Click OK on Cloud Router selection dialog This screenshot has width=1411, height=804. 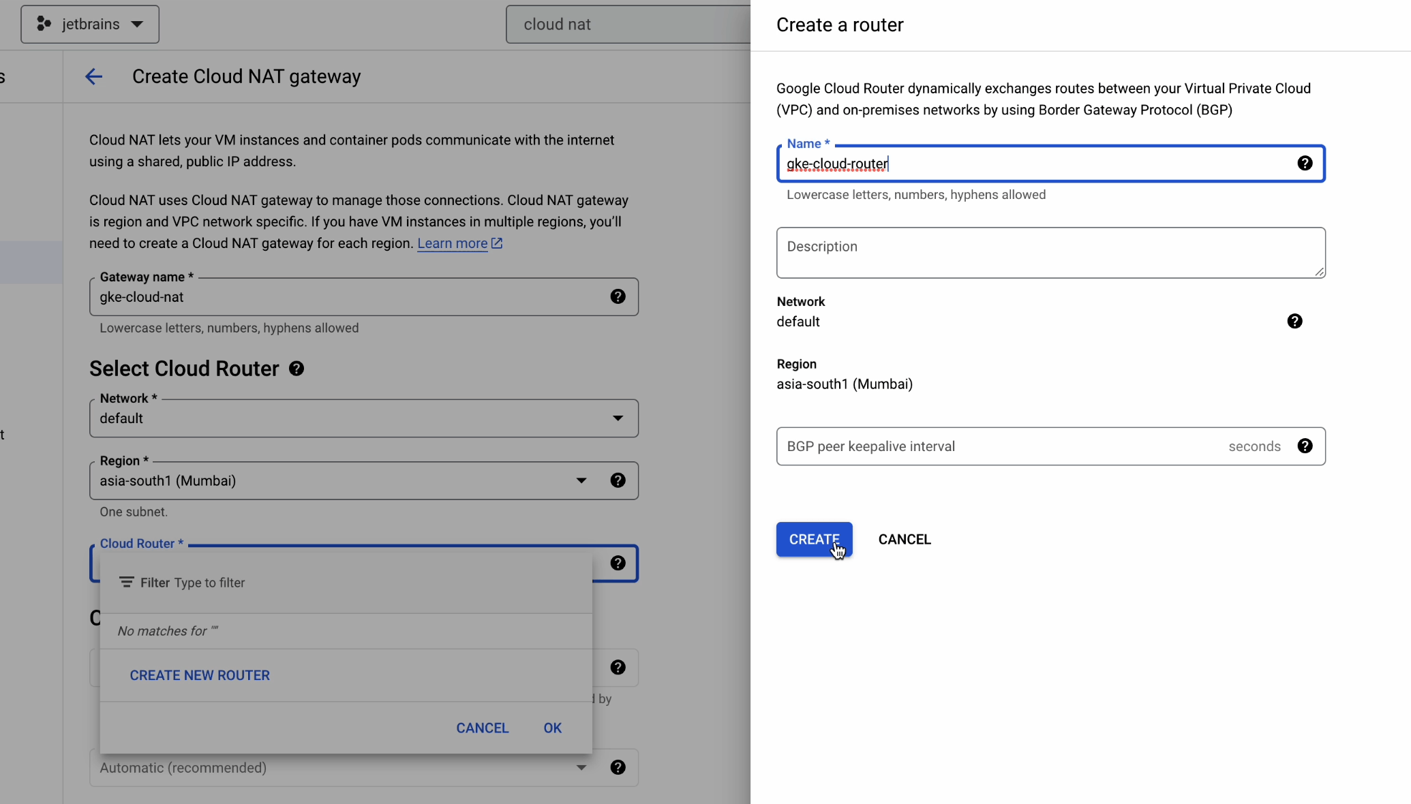(552, 728)
